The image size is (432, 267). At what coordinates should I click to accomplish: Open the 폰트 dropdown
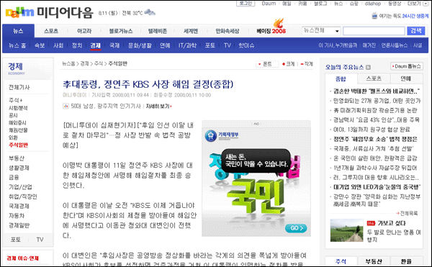[267, 64]
